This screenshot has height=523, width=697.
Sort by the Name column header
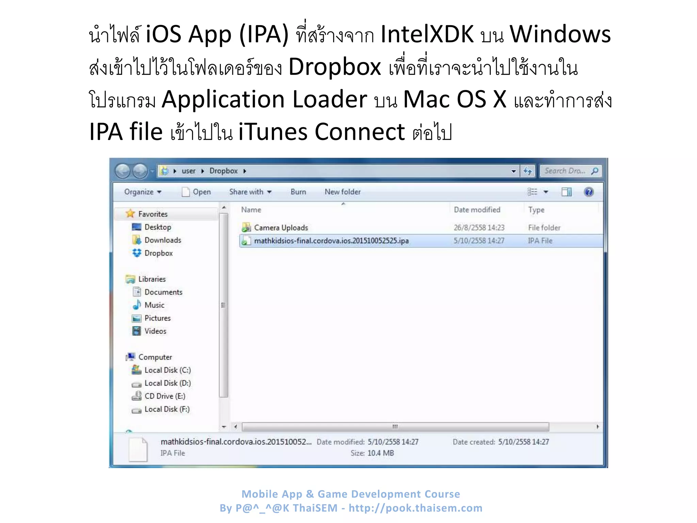(251, 210)
